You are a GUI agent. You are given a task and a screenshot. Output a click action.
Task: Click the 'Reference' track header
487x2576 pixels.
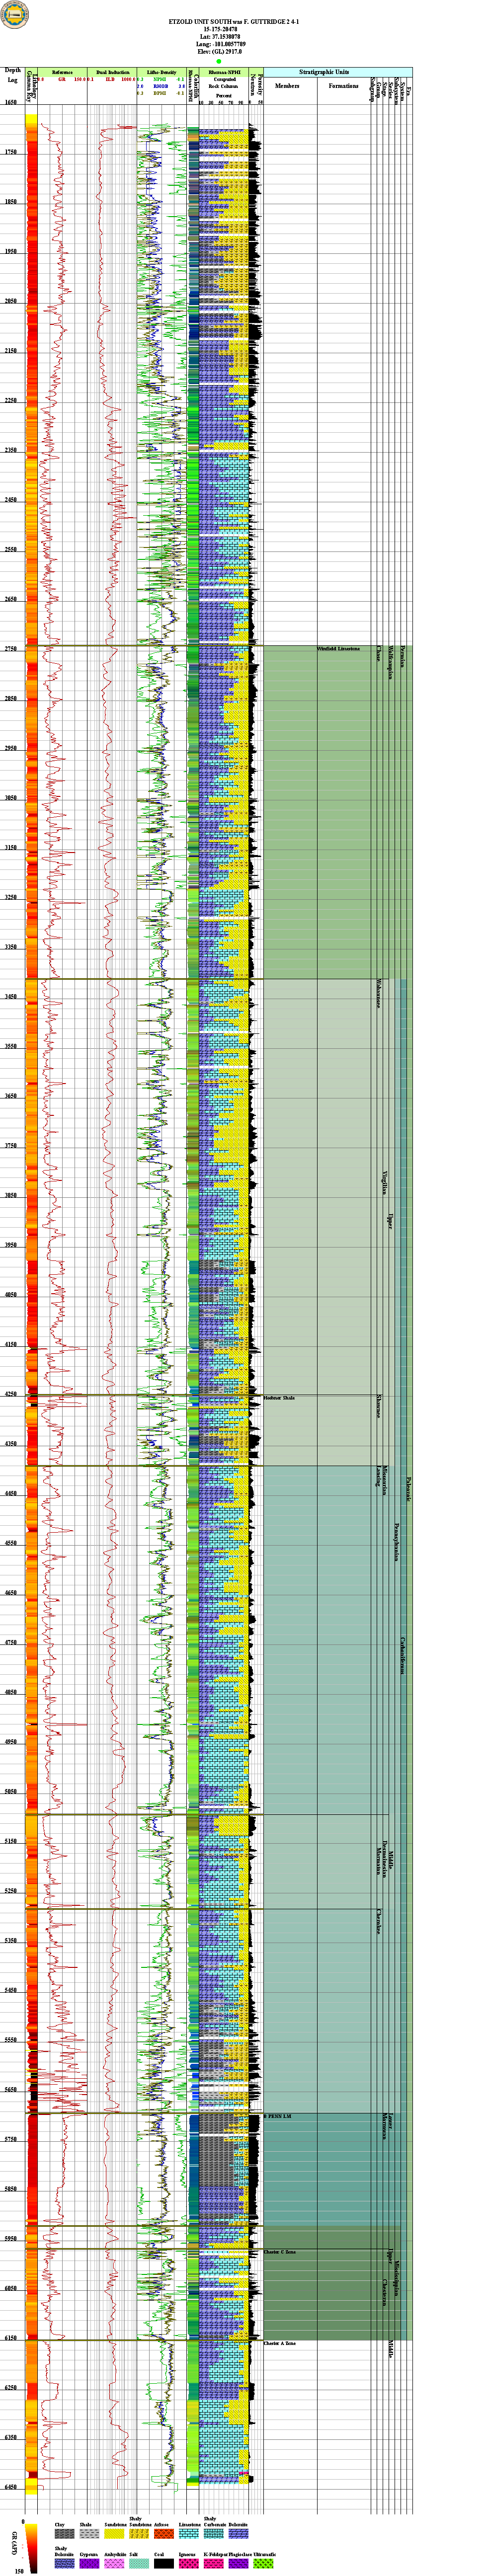tap(62, 73)
